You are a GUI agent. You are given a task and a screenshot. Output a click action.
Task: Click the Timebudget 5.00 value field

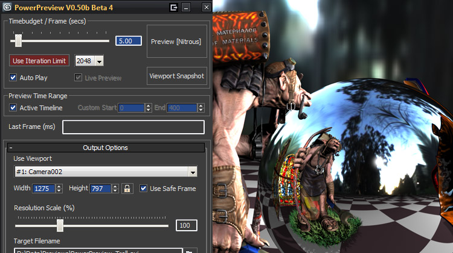(x=129, y=40)
